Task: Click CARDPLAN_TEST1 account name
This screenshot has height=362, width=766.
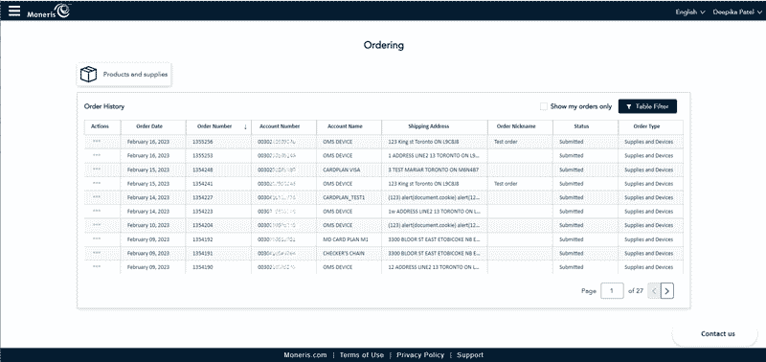Action: [344, 197]
